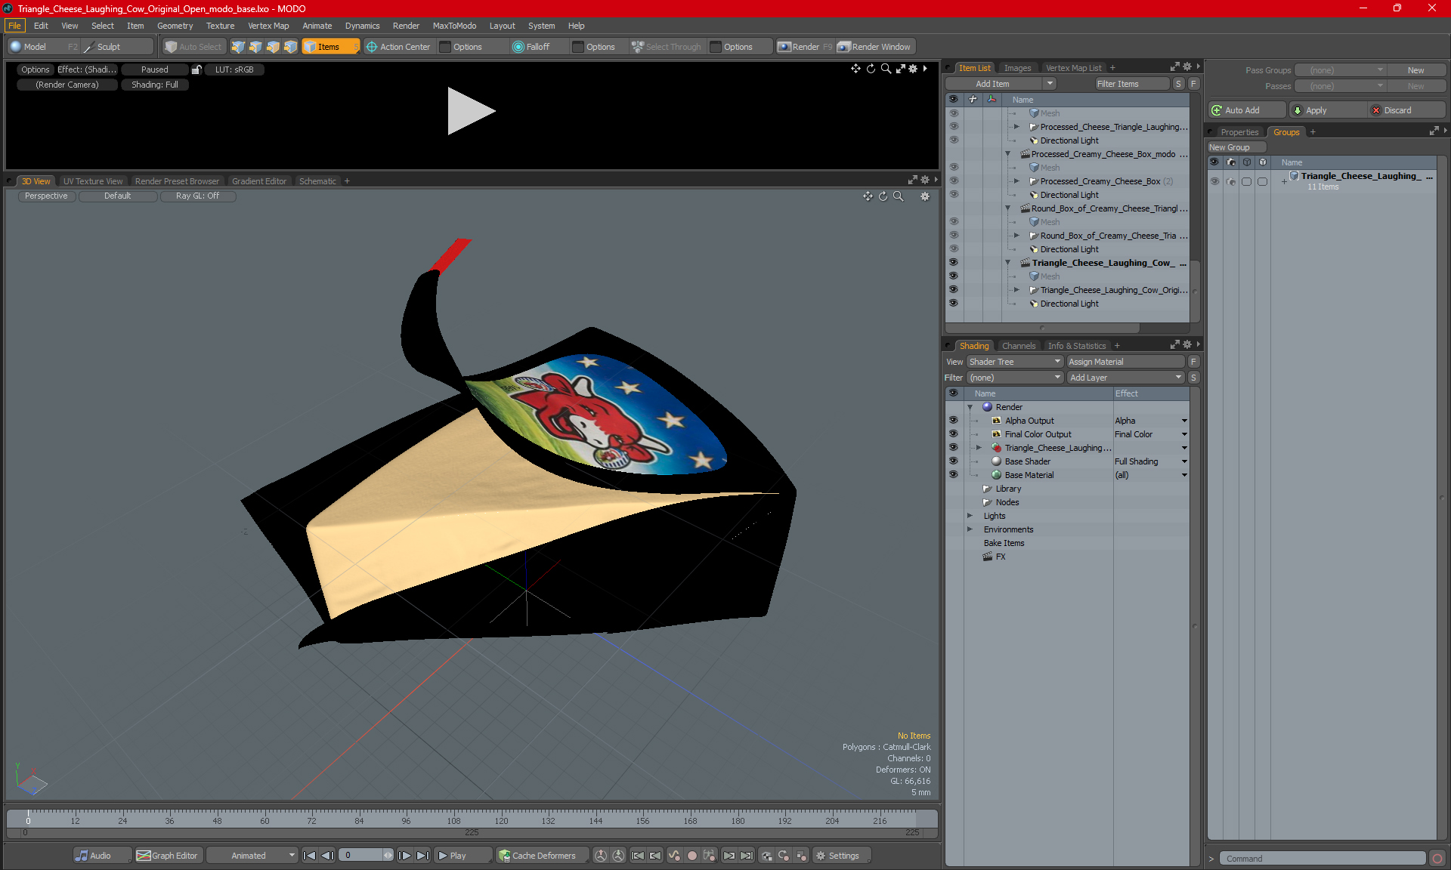Click 3D viewport zoom icon
1451x870 pixels.
coord(899,196)
